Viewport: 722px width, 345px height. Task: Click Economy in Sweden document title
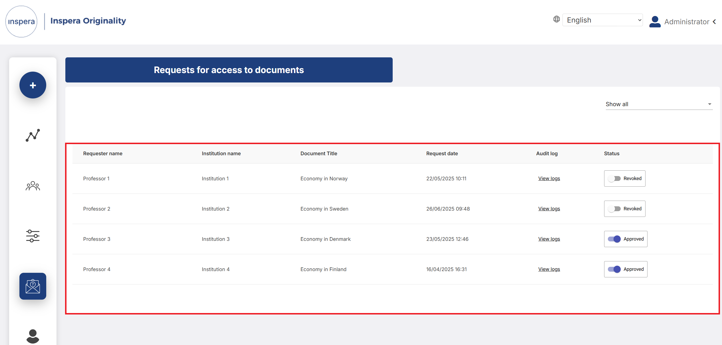click(324, 209)
